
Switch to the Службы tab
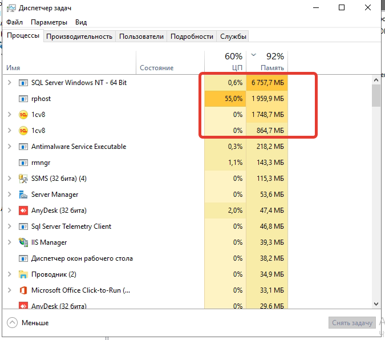pyautogui.click(x=233, y=37)
